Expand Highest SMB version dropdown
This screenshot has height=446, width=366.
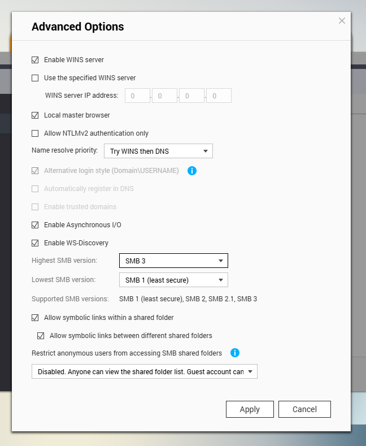coord(173,261)
